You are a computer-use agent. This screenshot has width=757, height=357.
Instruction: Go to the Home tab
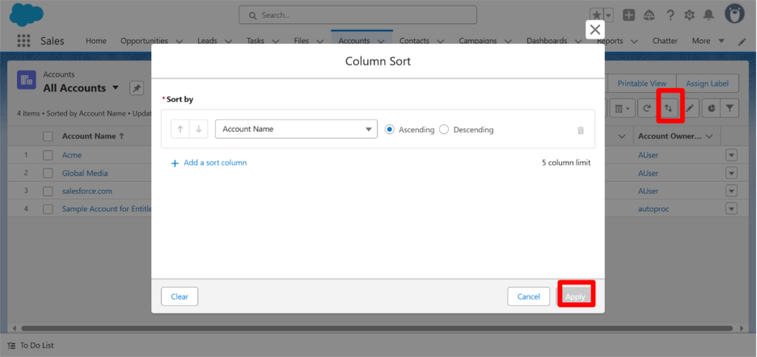coord(96,41)
